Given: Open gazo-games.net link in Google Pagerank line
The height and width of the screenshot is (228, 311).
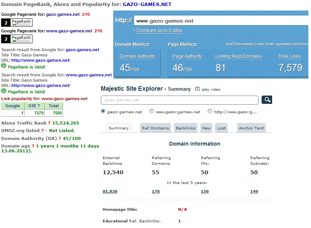Looking at the screenshot, I should click(63, 14).
